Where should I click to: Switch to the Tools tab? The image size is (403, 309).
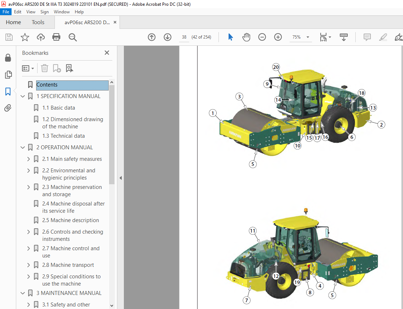click(38, 22)
